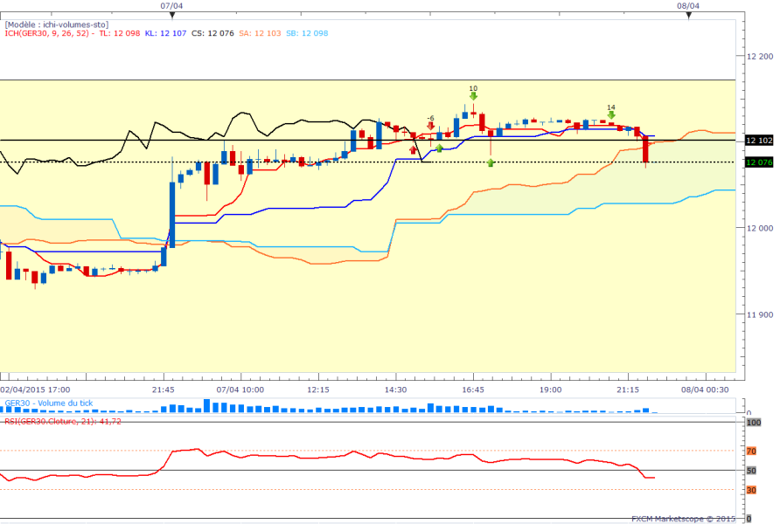
Task: Click the green down arrow labeled 10
Action: (x=473, y=97)
